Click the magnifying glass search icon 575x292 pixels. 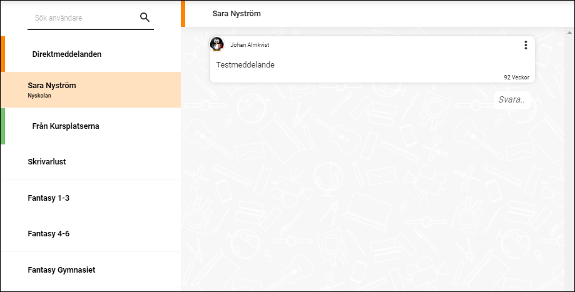tap(145, 18)
